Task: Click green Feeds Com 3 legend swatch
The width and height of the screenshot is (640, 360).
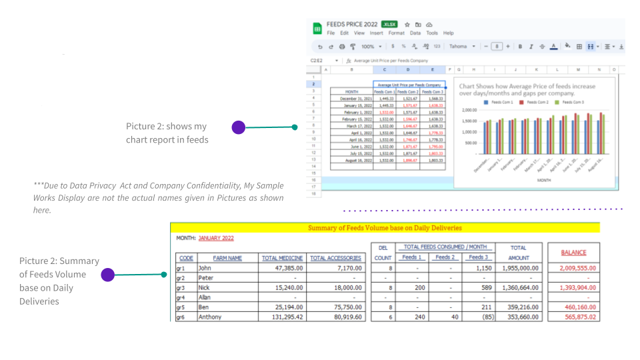Action: click(x=557, y=103)
